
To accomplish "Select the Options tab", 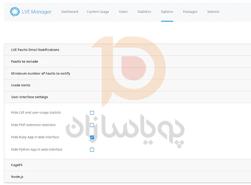I will click(x=167, y=12).
